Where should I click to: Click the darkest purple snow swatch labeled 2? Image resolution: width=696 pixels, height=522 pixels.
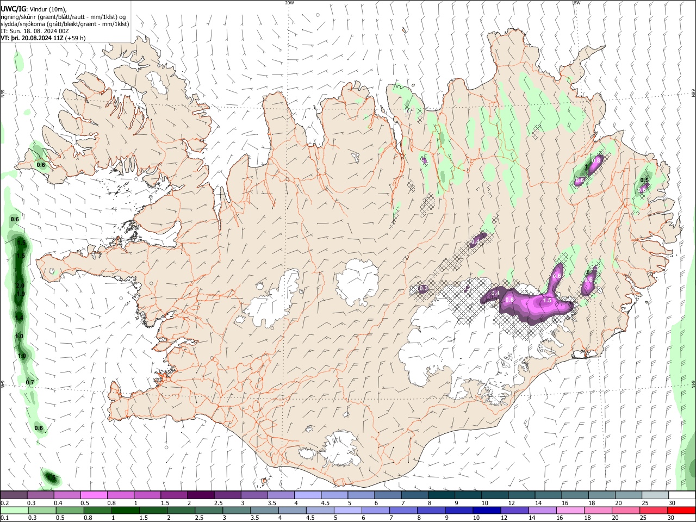click(201, 495)
